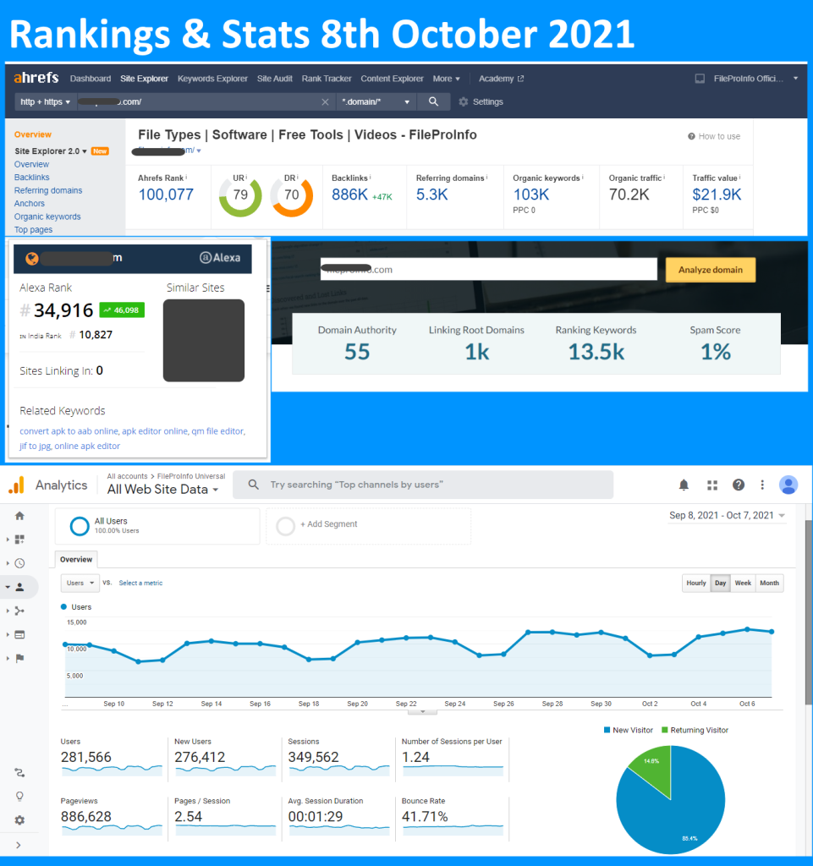Open Conversions flag icon in sidebar

[x=19, y=658]
